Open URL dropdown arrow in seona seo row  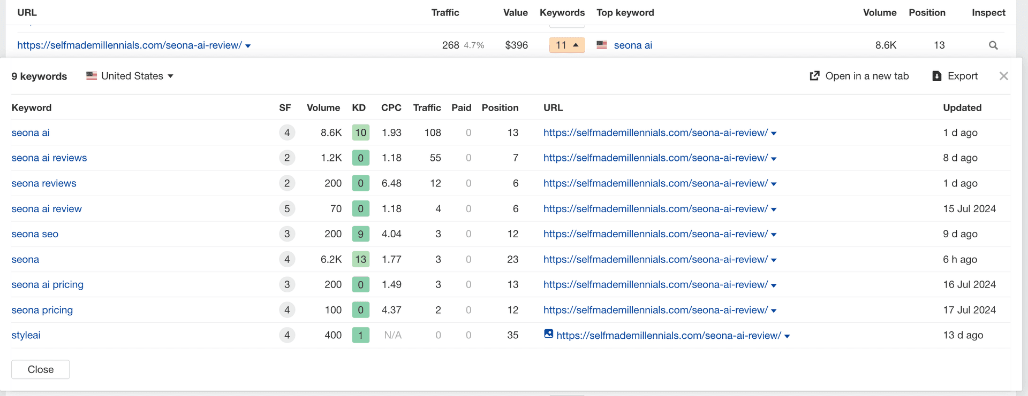[774, 235]
